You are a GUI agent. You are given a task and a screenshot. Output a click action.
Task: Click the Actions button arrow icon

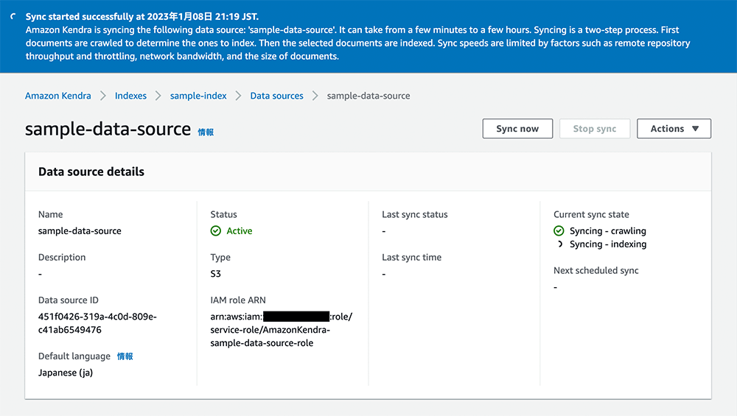(696, 129)
